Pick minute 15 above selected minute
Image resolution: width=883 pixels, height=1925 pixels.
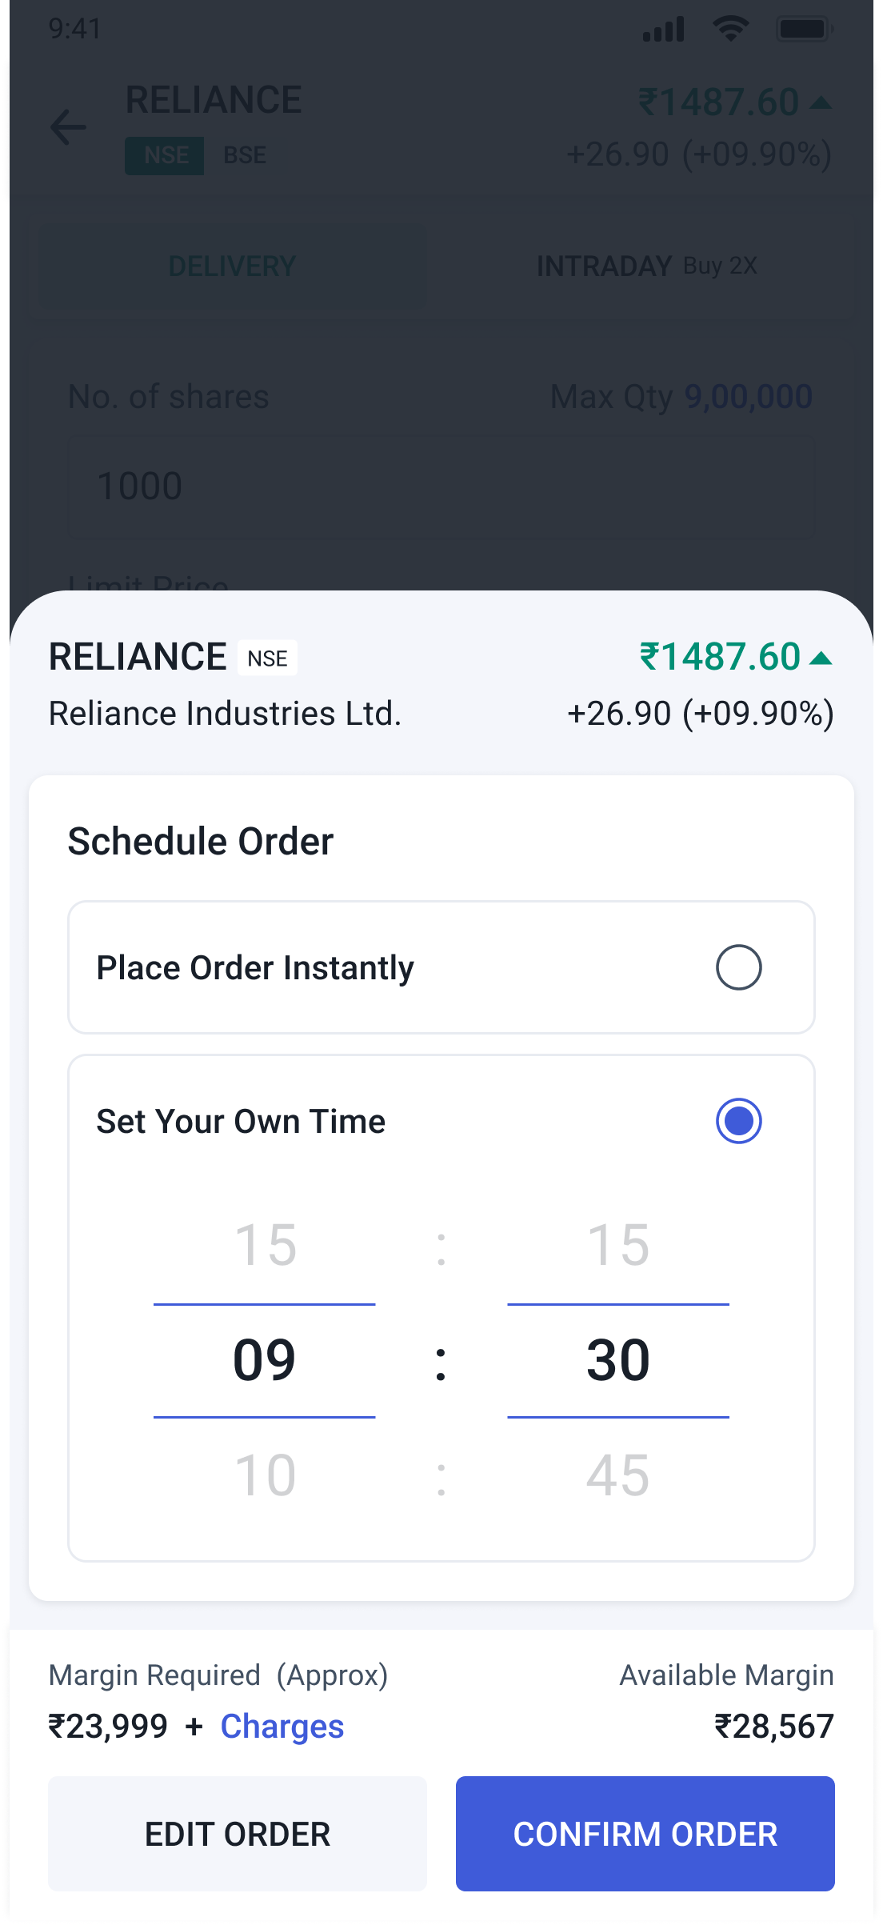[x=617, y=1245]
